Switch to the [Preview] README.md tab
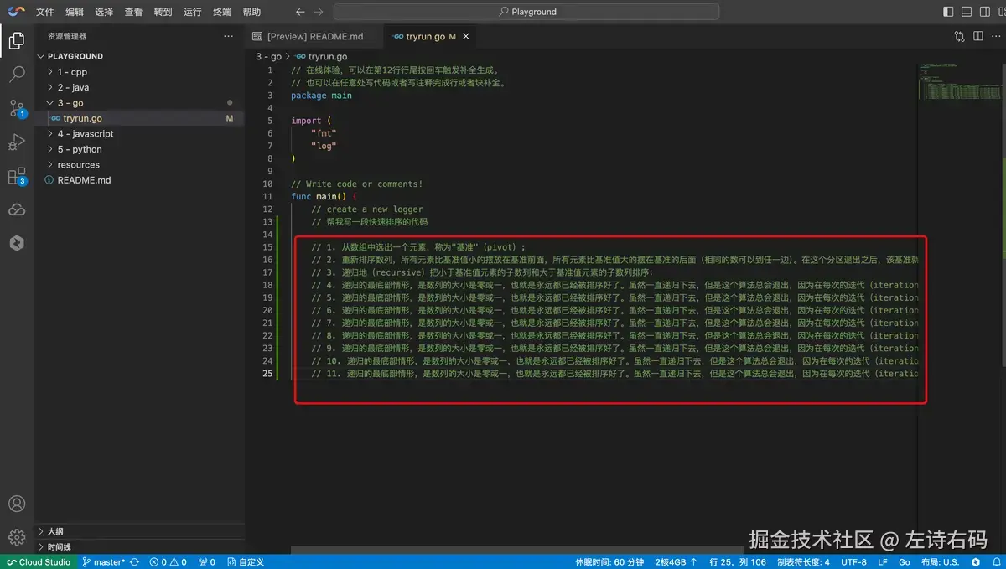The height and width of the screenshot is (569, 1006). [314, 37]
